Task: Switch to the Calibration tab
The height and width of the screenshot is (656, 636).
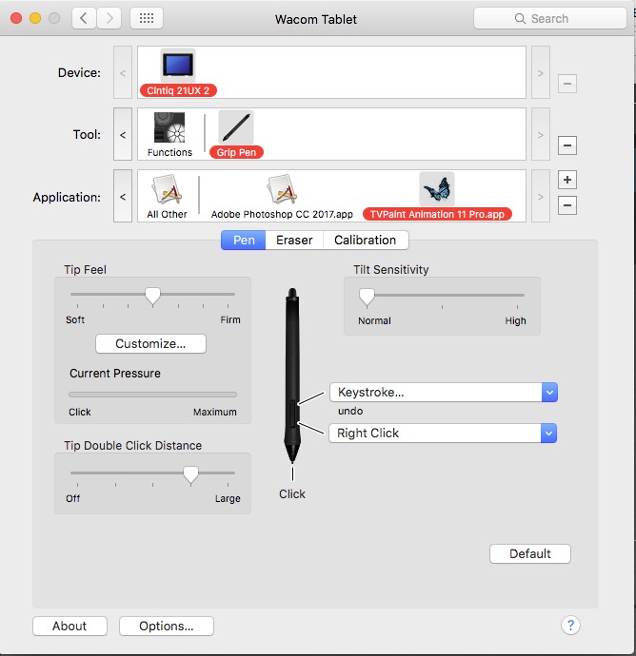Action: pyautogui.click(x=366, y=241)
